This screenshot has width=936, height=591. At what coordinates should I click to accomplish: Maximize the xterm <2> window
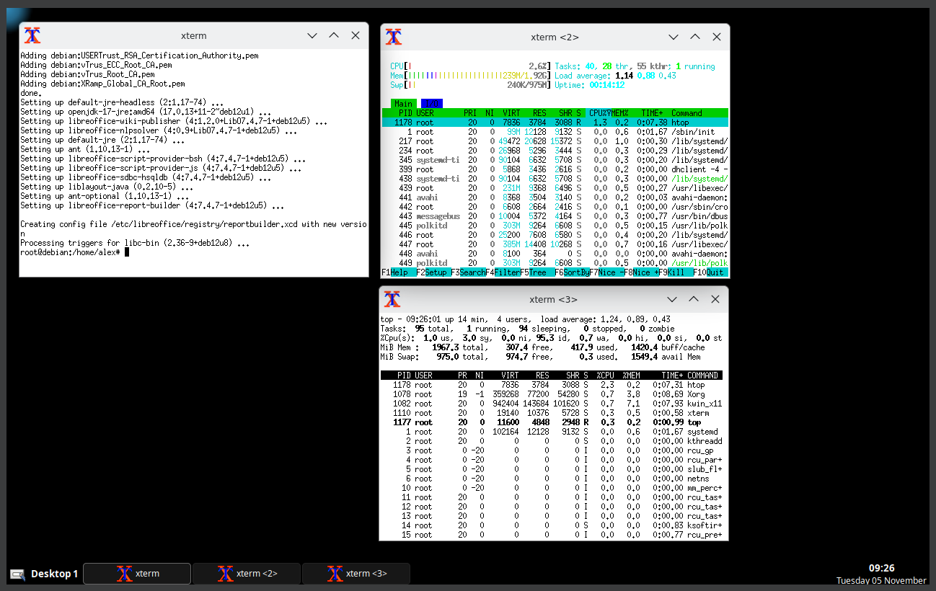point(694,37)
